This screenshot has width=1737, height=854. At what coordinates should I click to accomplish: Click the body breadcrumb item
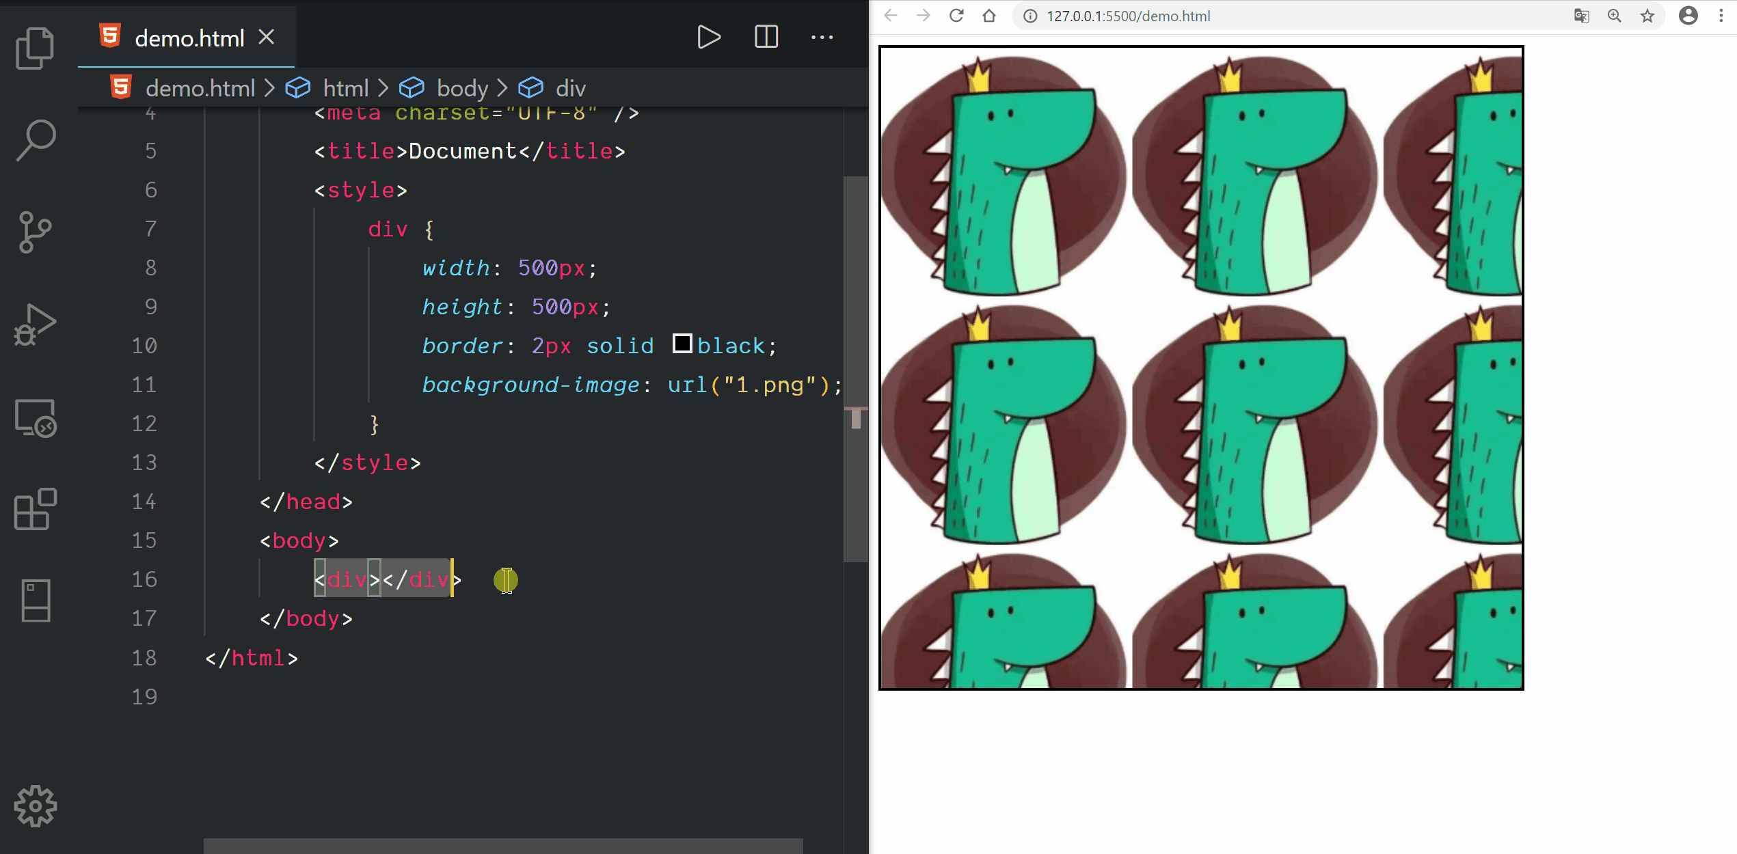click(x=462, y=88)
